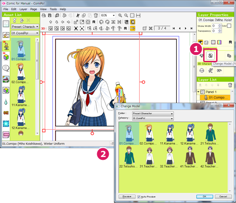Open the Help menu
This screenshot has width=236, height=203.
tap(63, 9)
